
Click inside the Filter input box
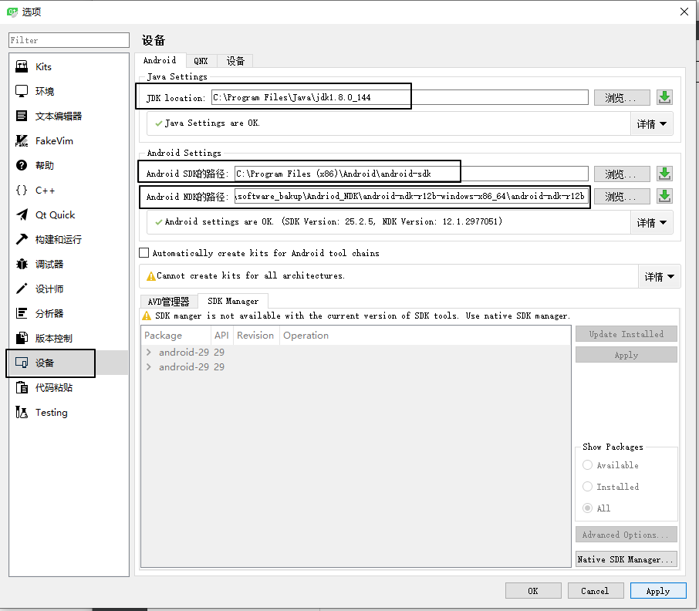[x=68, y=39]
